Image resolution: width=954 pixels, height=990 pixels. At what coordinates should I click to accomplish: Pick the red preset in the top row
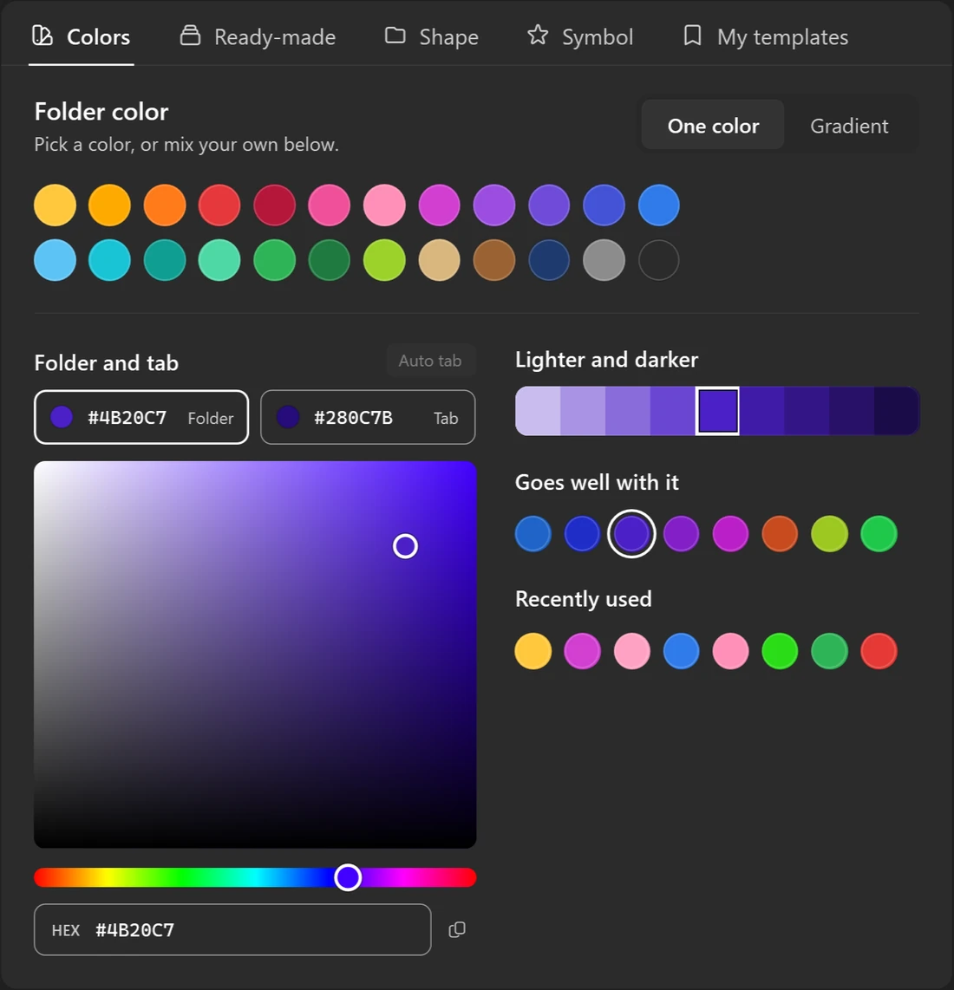click(x=219, y=205)
